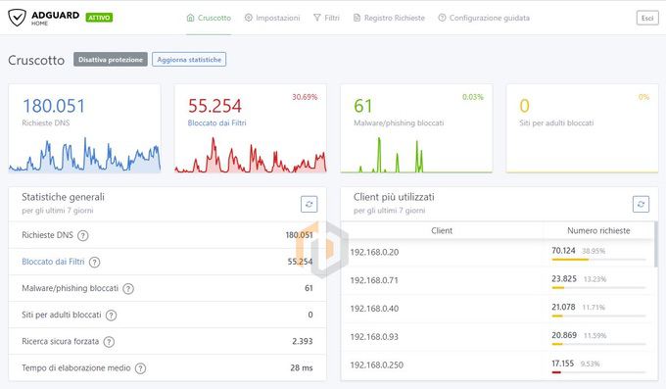This screenshot has width=666, height=389.
Task: Go to Registro Richieste
Action: pyautogui.click(x=389, y=18)
